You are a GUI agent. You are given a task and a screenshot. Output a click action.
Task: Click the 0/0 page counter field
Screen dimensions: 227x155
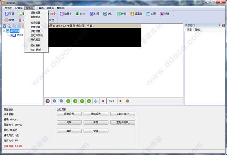(112, 101)
